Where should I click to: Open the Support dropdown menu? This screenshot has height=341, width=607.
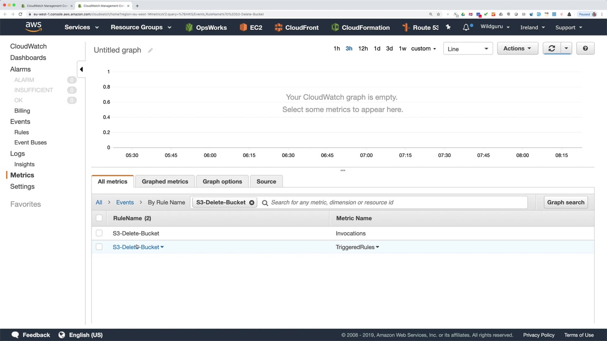[x=569, y=27]
